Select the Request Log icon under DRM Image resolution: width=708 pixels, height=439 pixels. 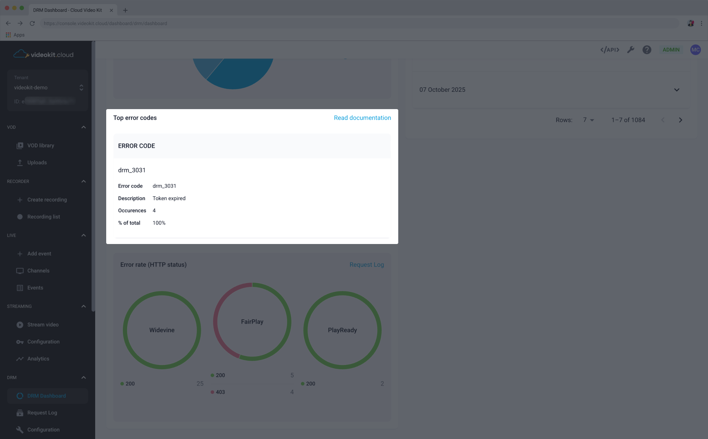coord(20,412)
